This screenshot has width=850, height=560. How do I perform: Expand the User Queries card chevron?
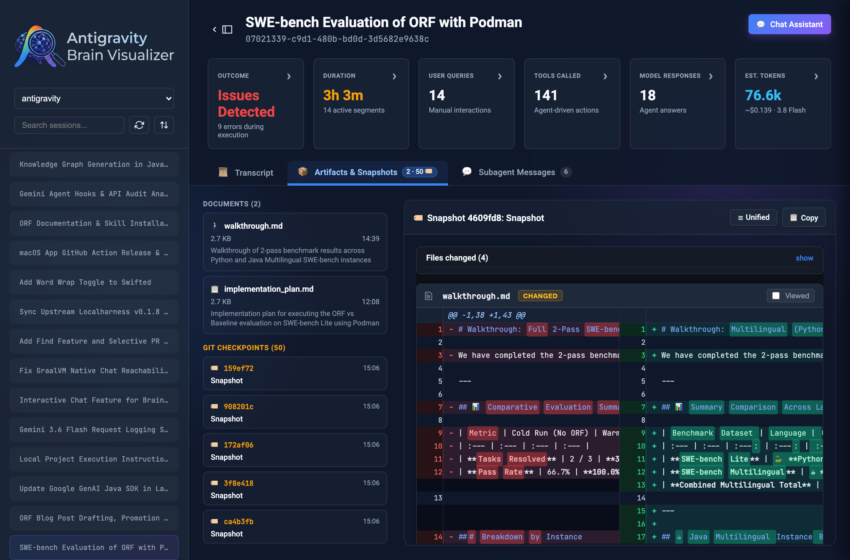pos(500,76)
